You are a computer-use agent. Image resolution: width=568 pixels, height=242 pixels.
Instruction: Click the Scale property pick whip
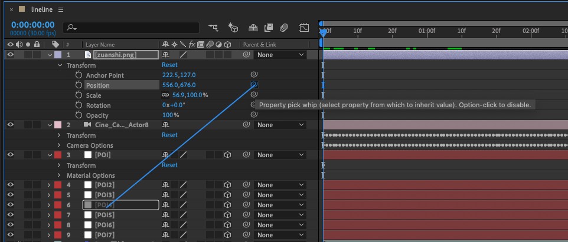(x=254, y=95)
